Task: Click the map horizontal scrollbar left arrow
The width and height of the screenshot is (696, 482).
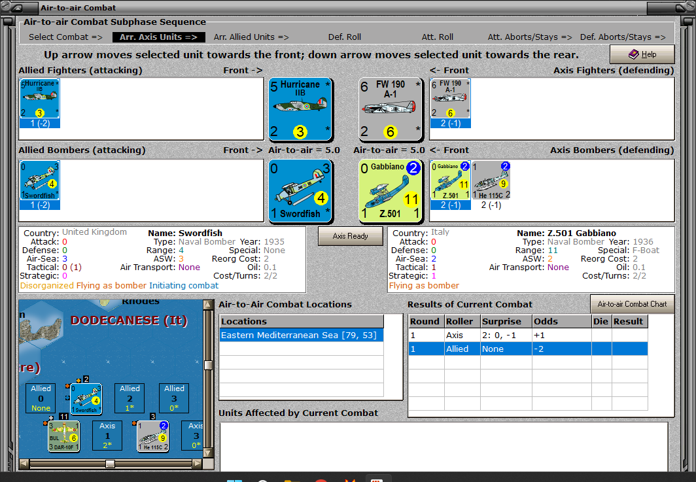Action: [x=24, y=464]
